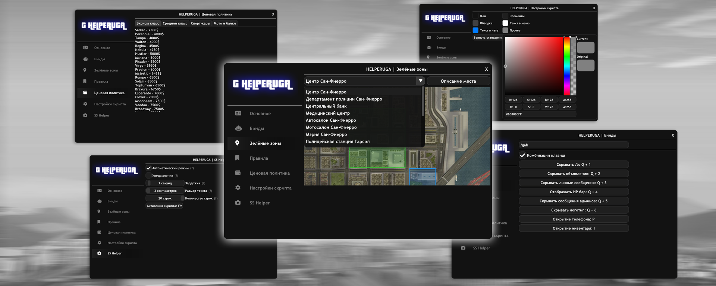Screen dimensions: 716x286
Task: Choose Центральный банк in dropdown list
Action: (x=326, y=106)
